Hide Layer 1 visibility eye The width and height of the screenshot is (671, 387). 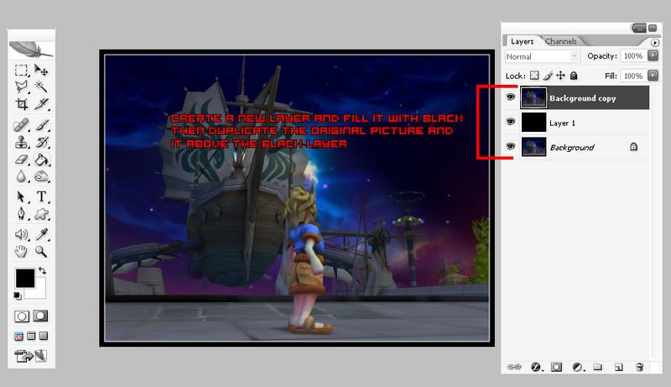[x=510, y=122]
